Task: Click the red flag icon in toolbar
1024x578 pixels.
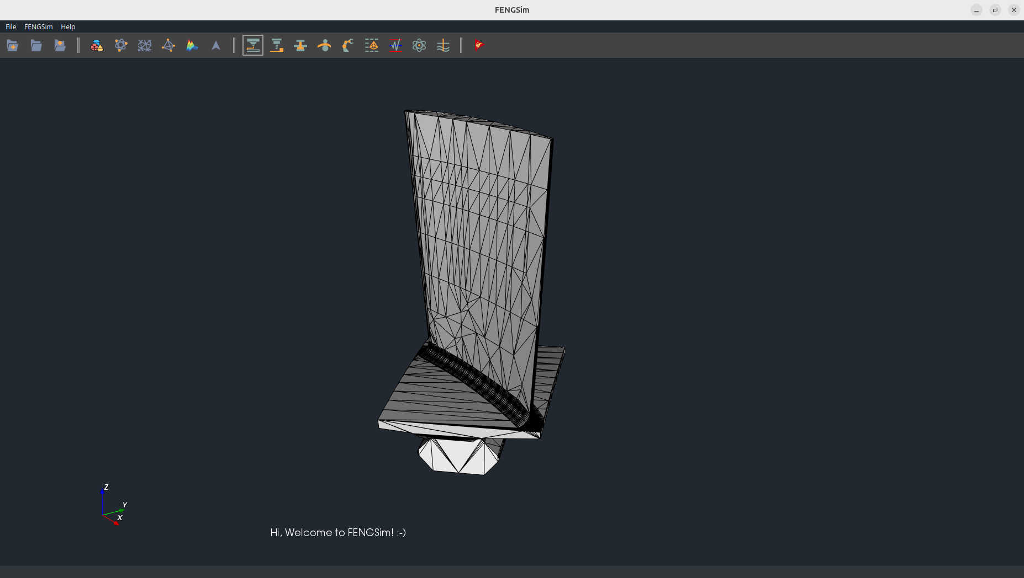Action: 478,45
